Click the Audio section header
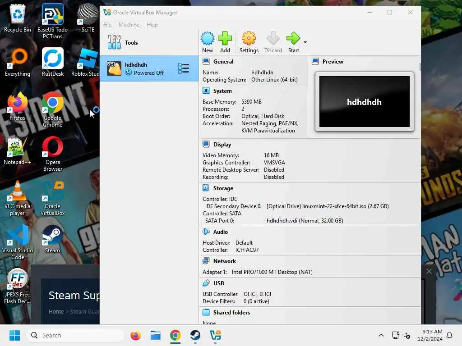This screenshot has width=462, height=346. point(220,232)
